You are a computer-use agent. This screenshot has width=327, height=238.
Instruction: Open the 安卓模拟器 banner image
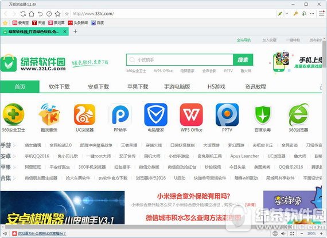coord(63,208)
